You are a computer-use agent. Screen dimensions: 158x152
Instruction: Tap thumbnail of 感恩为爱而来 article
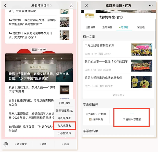pyautogui.click(x=142, y=82)
